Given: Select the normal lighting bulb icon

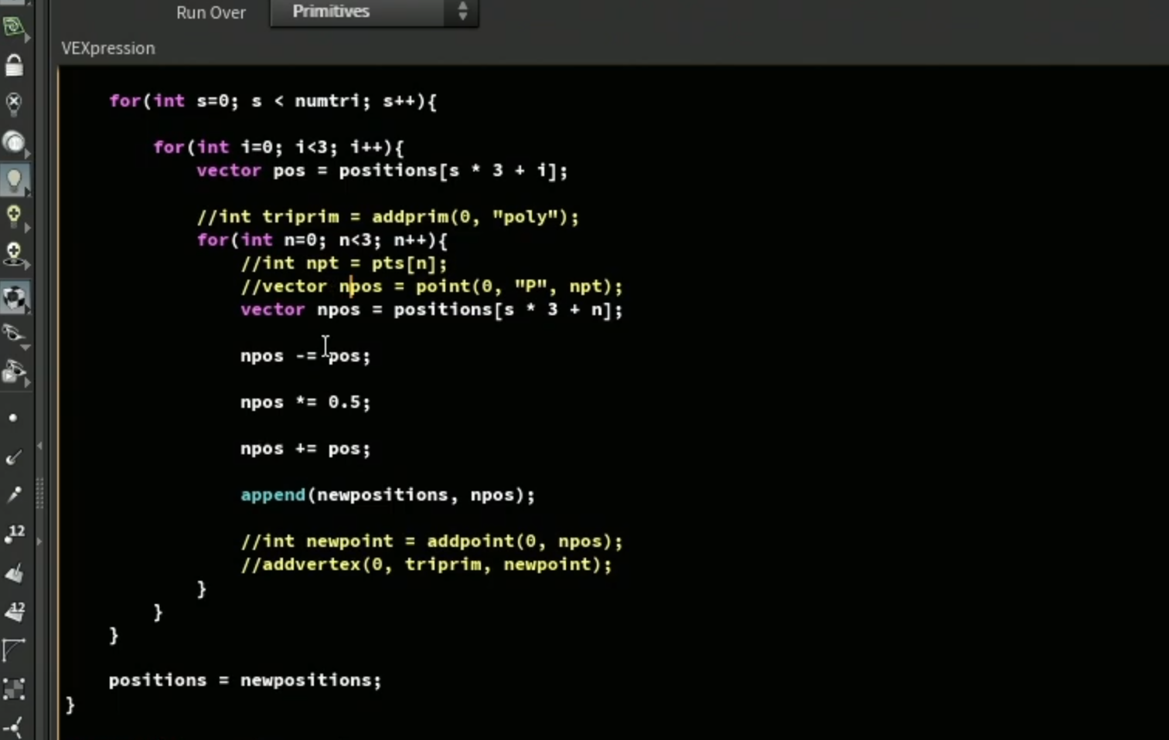Looking at the screenshot, I should tap(14, 180).
